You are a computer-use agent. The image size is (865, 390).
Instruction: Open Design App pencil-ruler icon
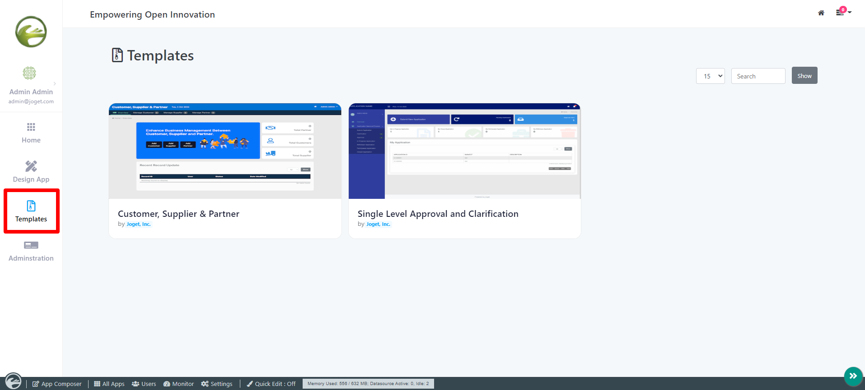pyautogui.click(x=31, y=166)
